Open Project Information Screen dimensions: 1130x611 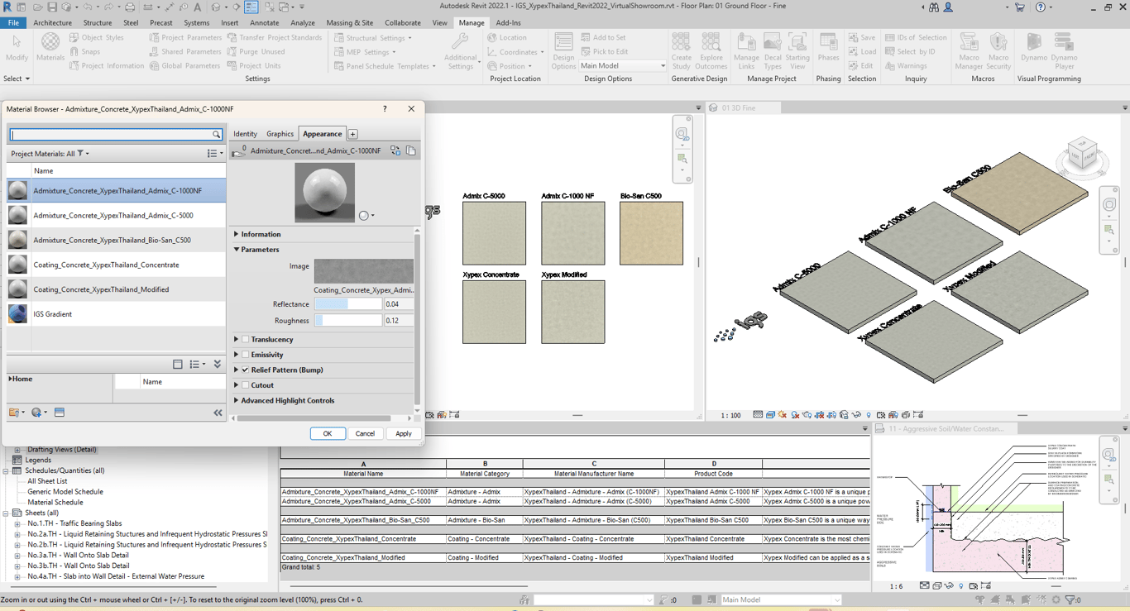pyautogui.click(x=106, y=66)
